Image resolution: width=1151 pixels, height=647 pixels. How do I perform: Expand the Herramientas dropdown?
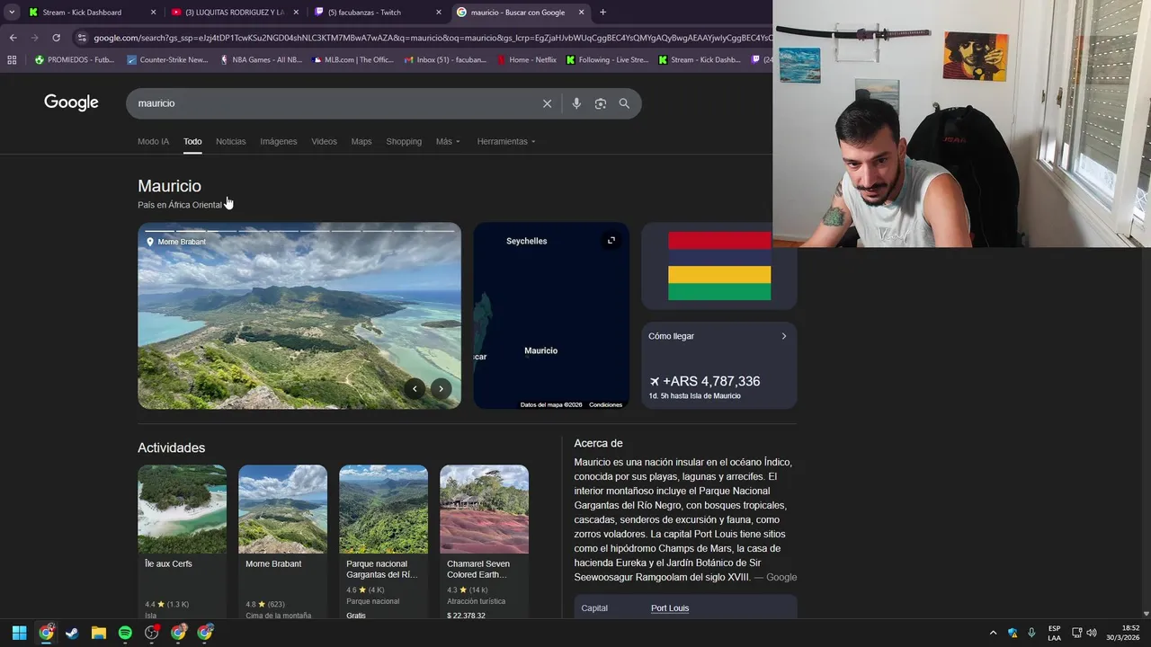coord(506,141)
